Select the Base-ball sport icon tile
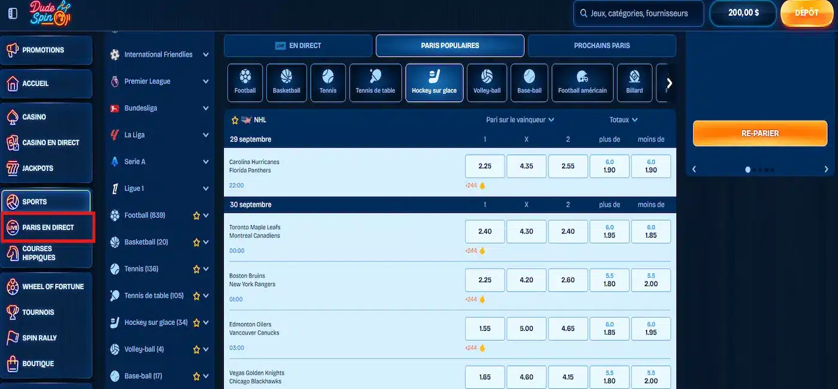Viewport: 838px width, 389px height. 529,83
